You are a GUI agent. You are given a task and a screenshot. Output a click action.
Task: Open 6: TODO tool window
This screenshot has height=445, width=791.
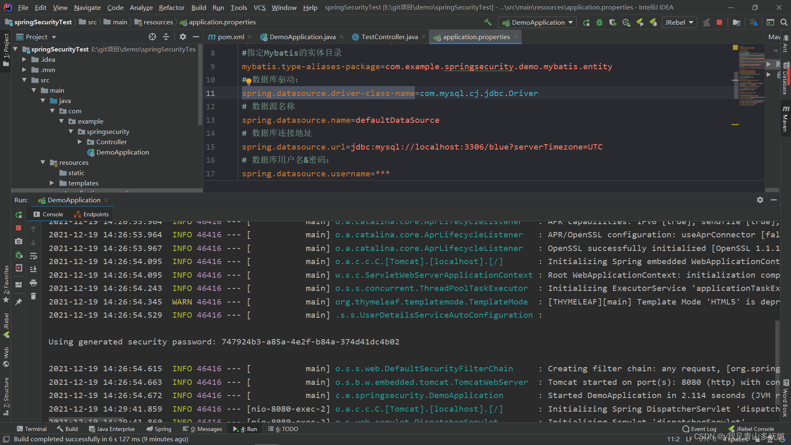tap(283, 429)
